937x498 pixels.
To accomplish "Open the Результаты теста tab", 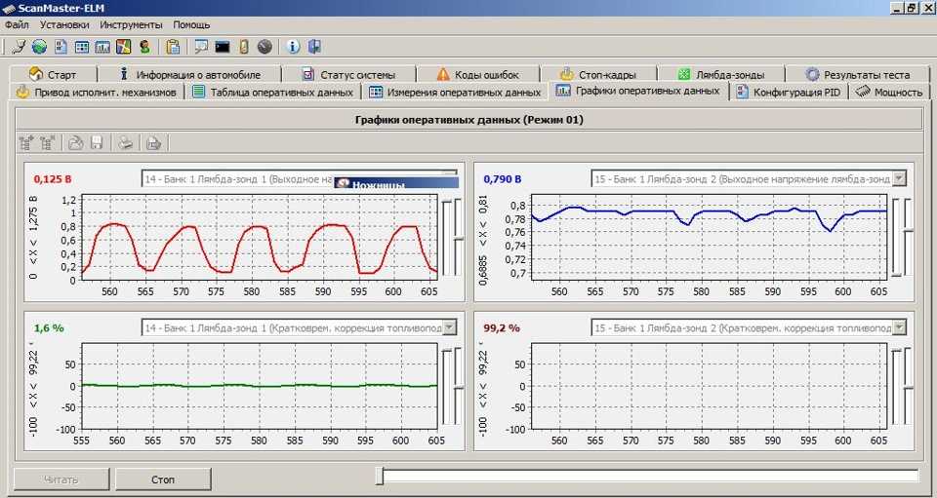I will 858,74.
